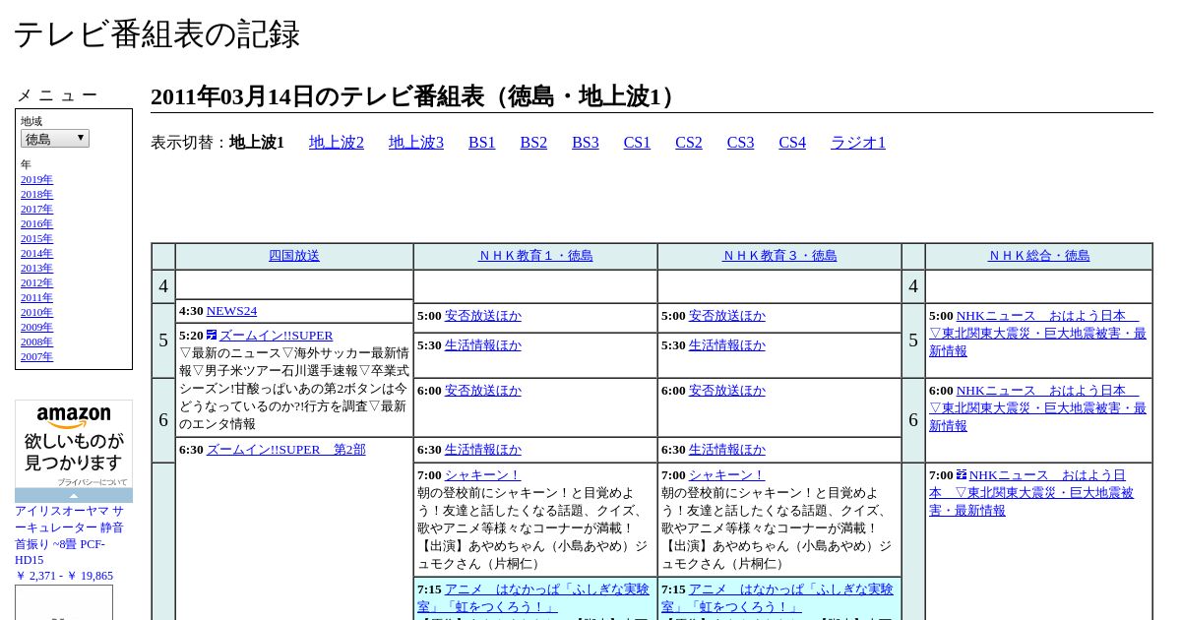This screenshot has height=620, width=1181.
Task: Switch to the CS4 listing
Action: tap(792, 143)
